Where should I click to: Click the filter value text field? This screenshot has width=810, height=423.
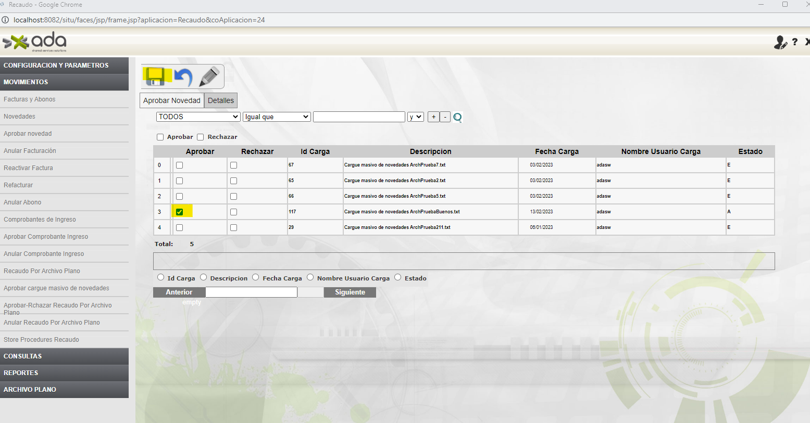tap(359, 117)
